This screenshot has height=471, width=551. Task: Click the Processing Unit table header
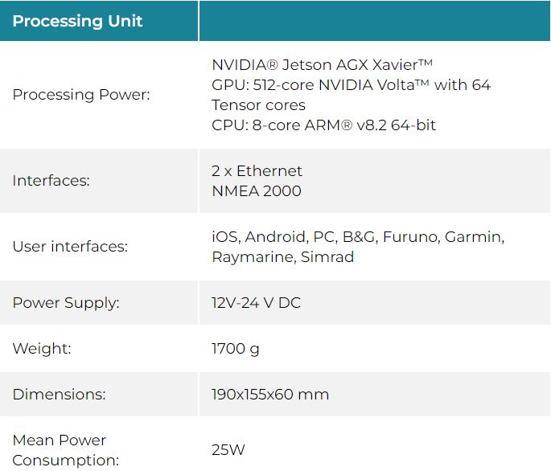[77, 21]
